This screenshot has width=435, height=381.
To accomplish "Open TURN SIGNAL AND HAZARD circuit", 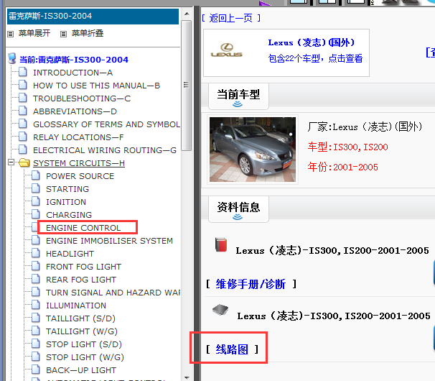I will pyautogui.click(x=113, y=293).
